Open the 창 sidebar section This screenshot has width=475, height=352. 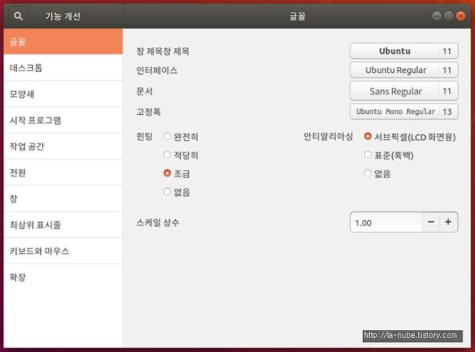coord(63,198)
